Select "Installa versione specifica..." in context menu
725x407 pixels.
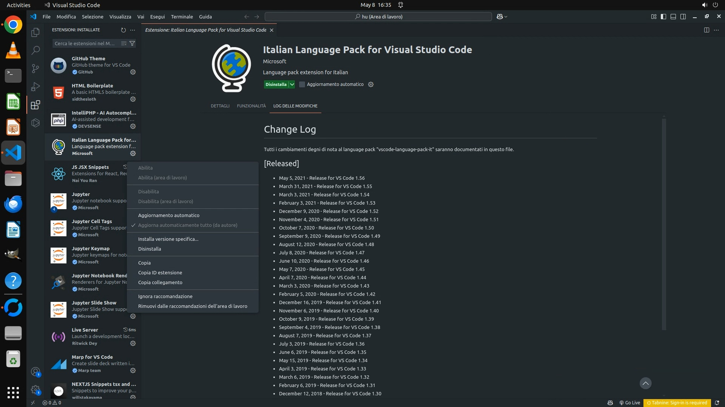pyautogui.click(x=168, y=239)
